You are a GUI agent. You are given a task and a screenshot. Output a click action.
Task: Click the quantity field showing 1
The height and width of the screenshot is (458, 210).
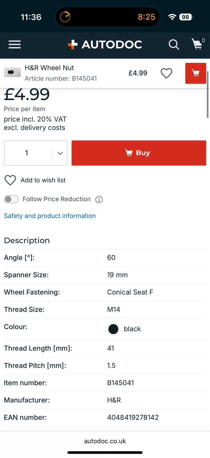(27, 153)
